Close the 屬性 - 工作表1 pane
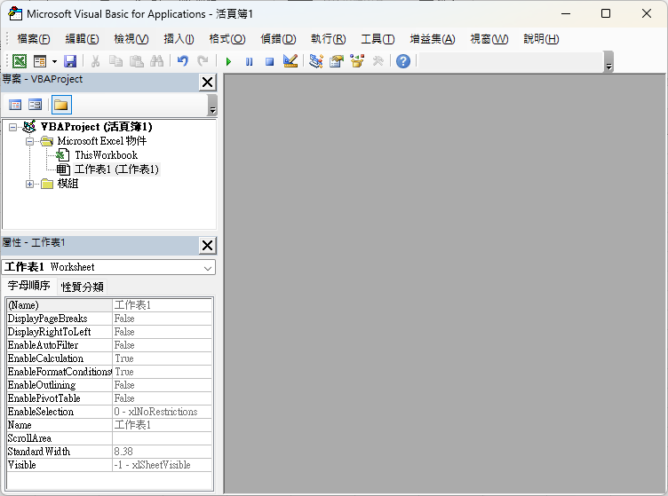 pos(208,246)
